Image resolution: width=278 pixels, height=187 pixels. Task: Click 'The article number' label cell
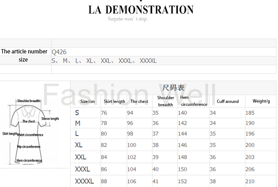(x=24, y=51)
